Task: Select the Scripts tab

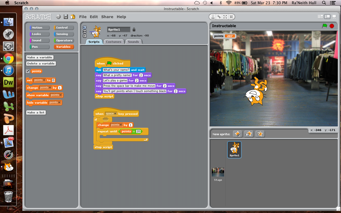Action: 94,42
